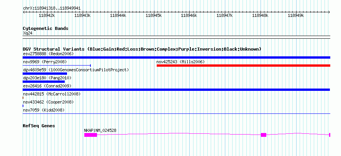Open the nsv433462 (Cooper2008) label
The width and height of the screenshot is (341, 156).
48,102
